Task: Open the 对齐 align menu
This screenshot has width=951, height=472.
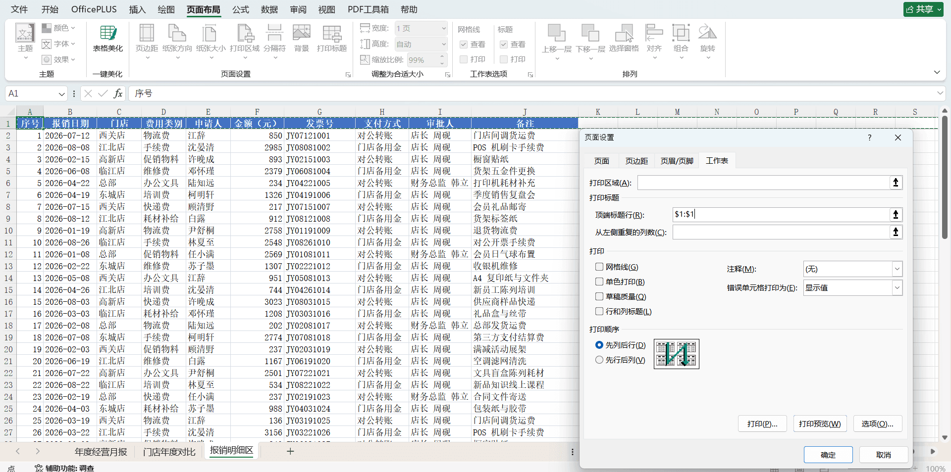Action: [654, 42]
